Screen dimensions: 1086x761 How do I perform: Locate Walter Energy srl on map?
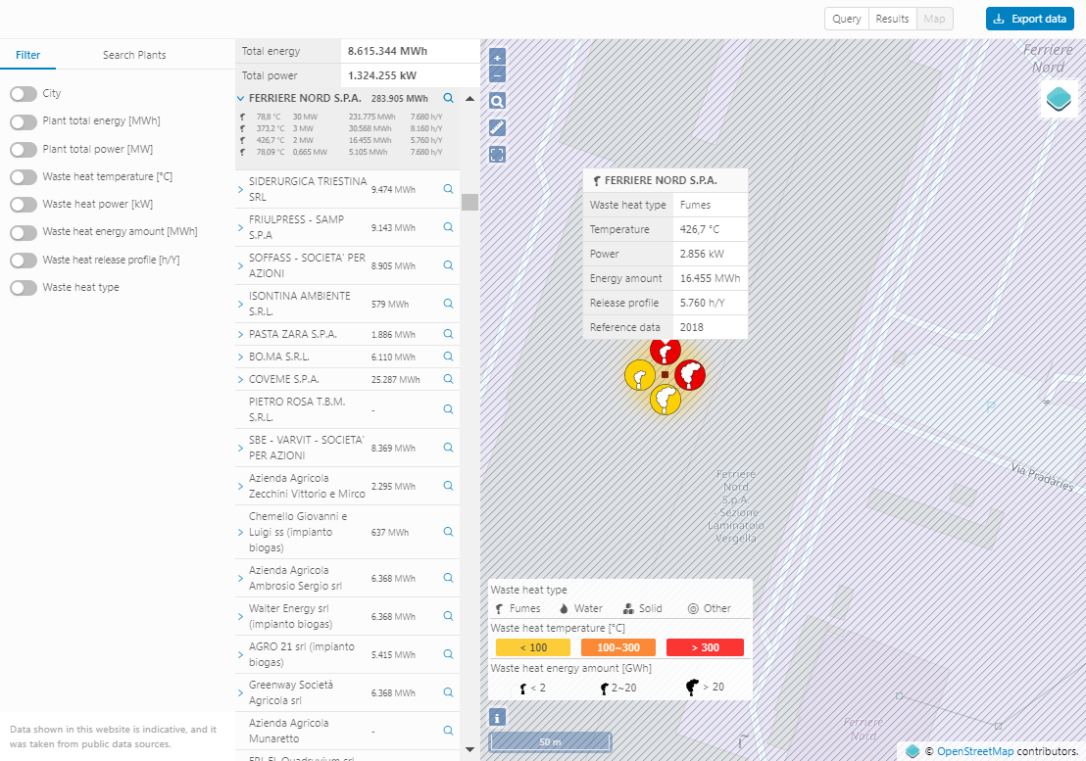pos(448,616)
